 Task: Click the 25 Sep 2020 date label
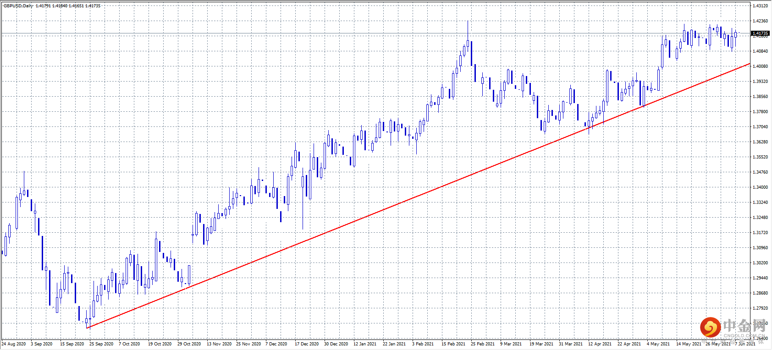click(x=101, y=344)
